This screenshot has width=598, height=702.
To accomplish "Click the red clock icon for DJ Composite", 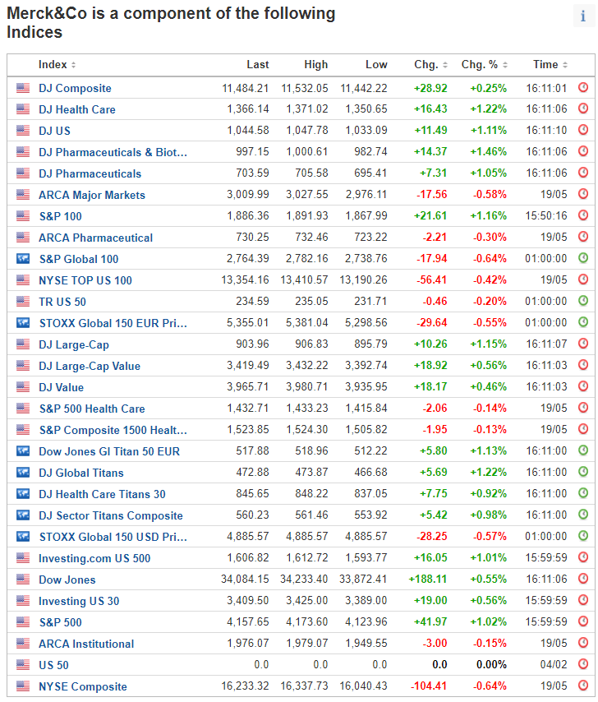I will coord(583,88).
